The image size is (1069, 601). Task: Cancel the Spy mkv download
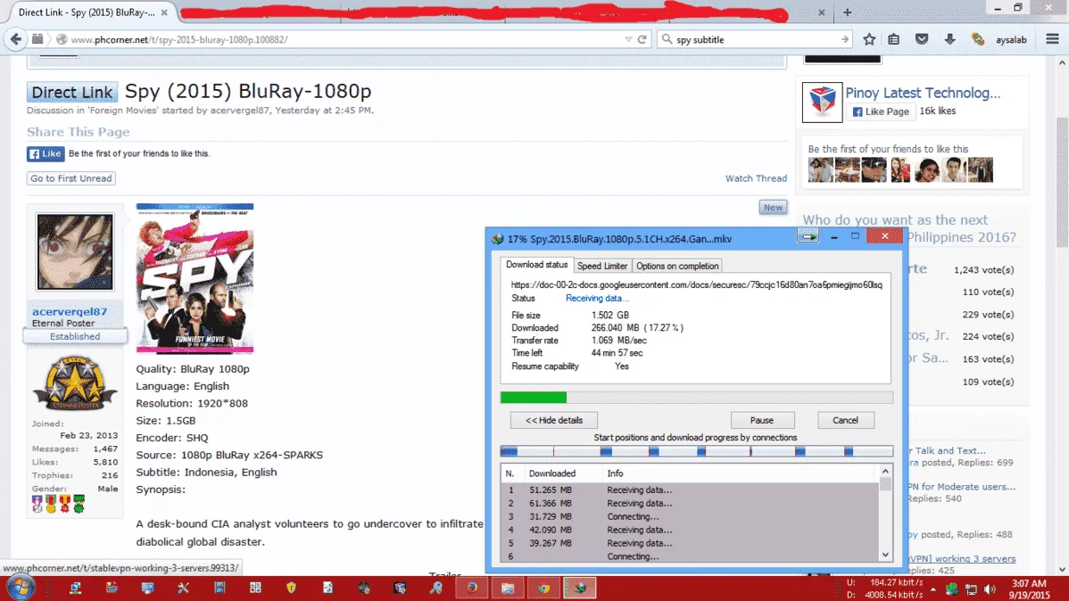click(x=845, y=420)
